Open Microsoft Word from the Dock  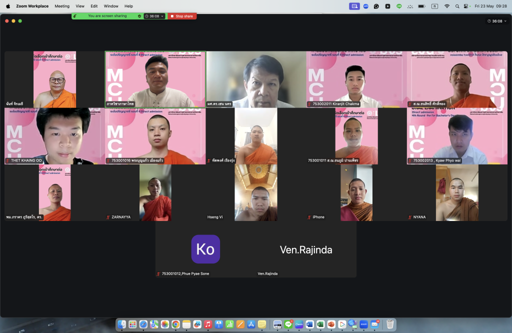coord(309,324)
